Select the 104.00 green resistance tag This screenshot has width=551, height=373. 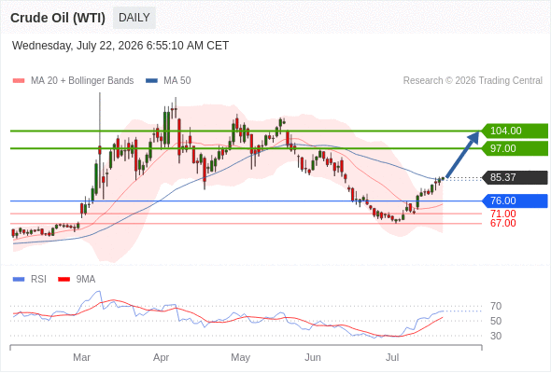click(515, 131)
